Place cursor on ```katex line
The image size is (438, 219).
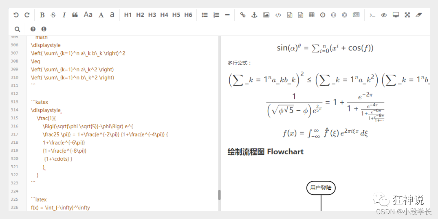tap(40, 102)
